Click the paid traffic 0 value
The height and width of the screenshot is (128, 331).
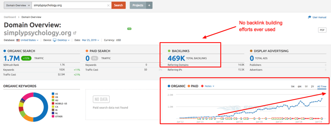click(88, 58)
